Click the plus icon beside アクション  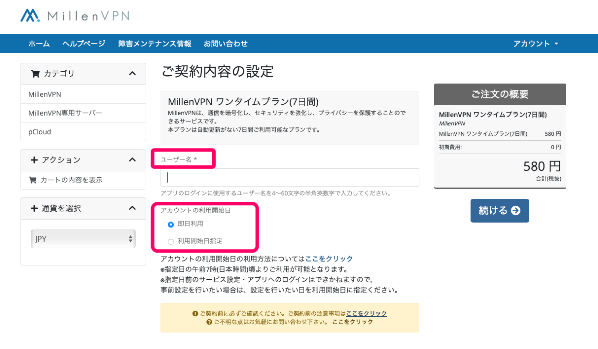pyautogui.click(x=34, y=160)
